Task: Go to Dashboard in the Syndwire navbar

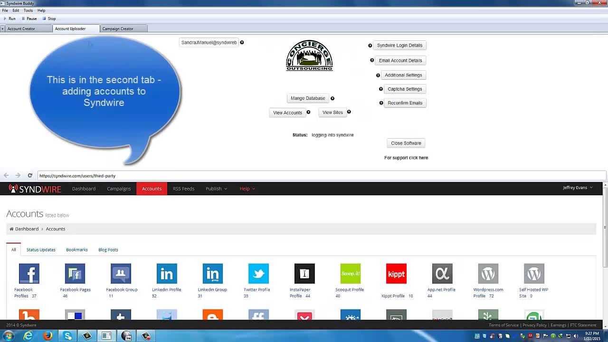Action: coord(84,189)
